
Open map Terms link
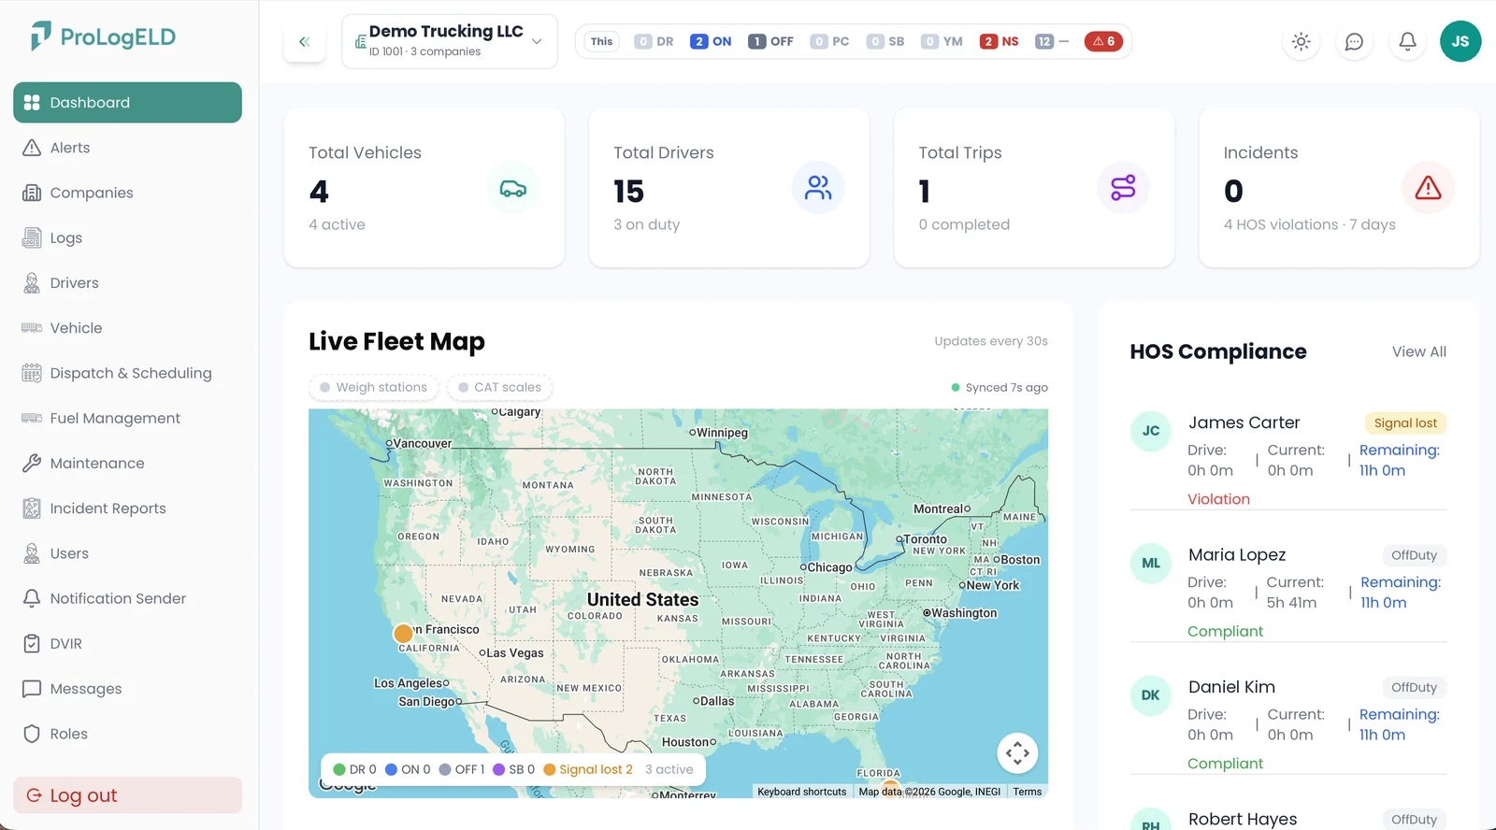pyautogui.click(x=1027, y=792)
